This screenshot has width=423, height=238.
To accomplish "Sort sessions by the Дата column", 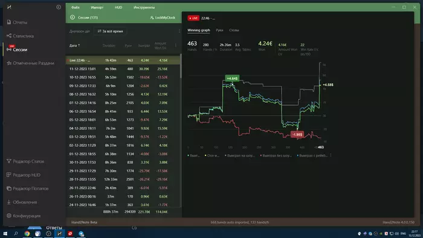I will click(x=74, y=45).
